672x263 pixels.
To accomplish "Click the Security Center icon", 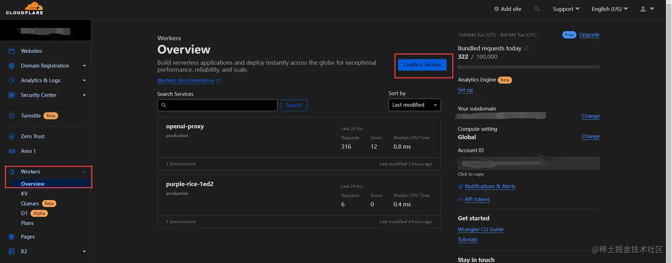I will pyautogui.click(x=12, y=95).
